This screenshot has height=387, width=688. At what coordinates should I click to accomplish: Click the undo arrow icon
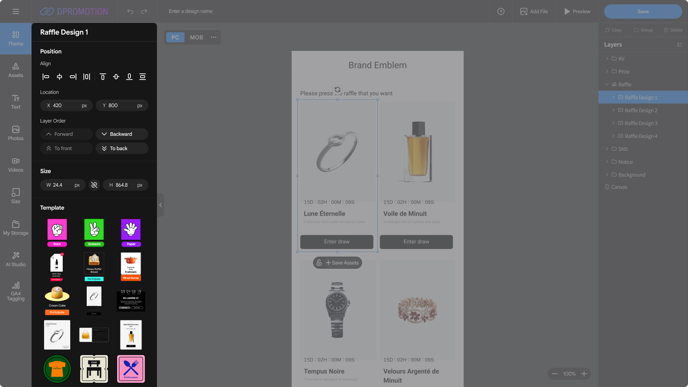130,11
